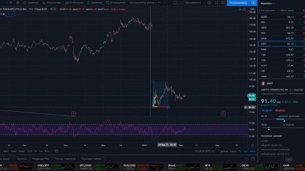
Task: Click the Brent ticker in bottom tape
Action: point(184,167)
